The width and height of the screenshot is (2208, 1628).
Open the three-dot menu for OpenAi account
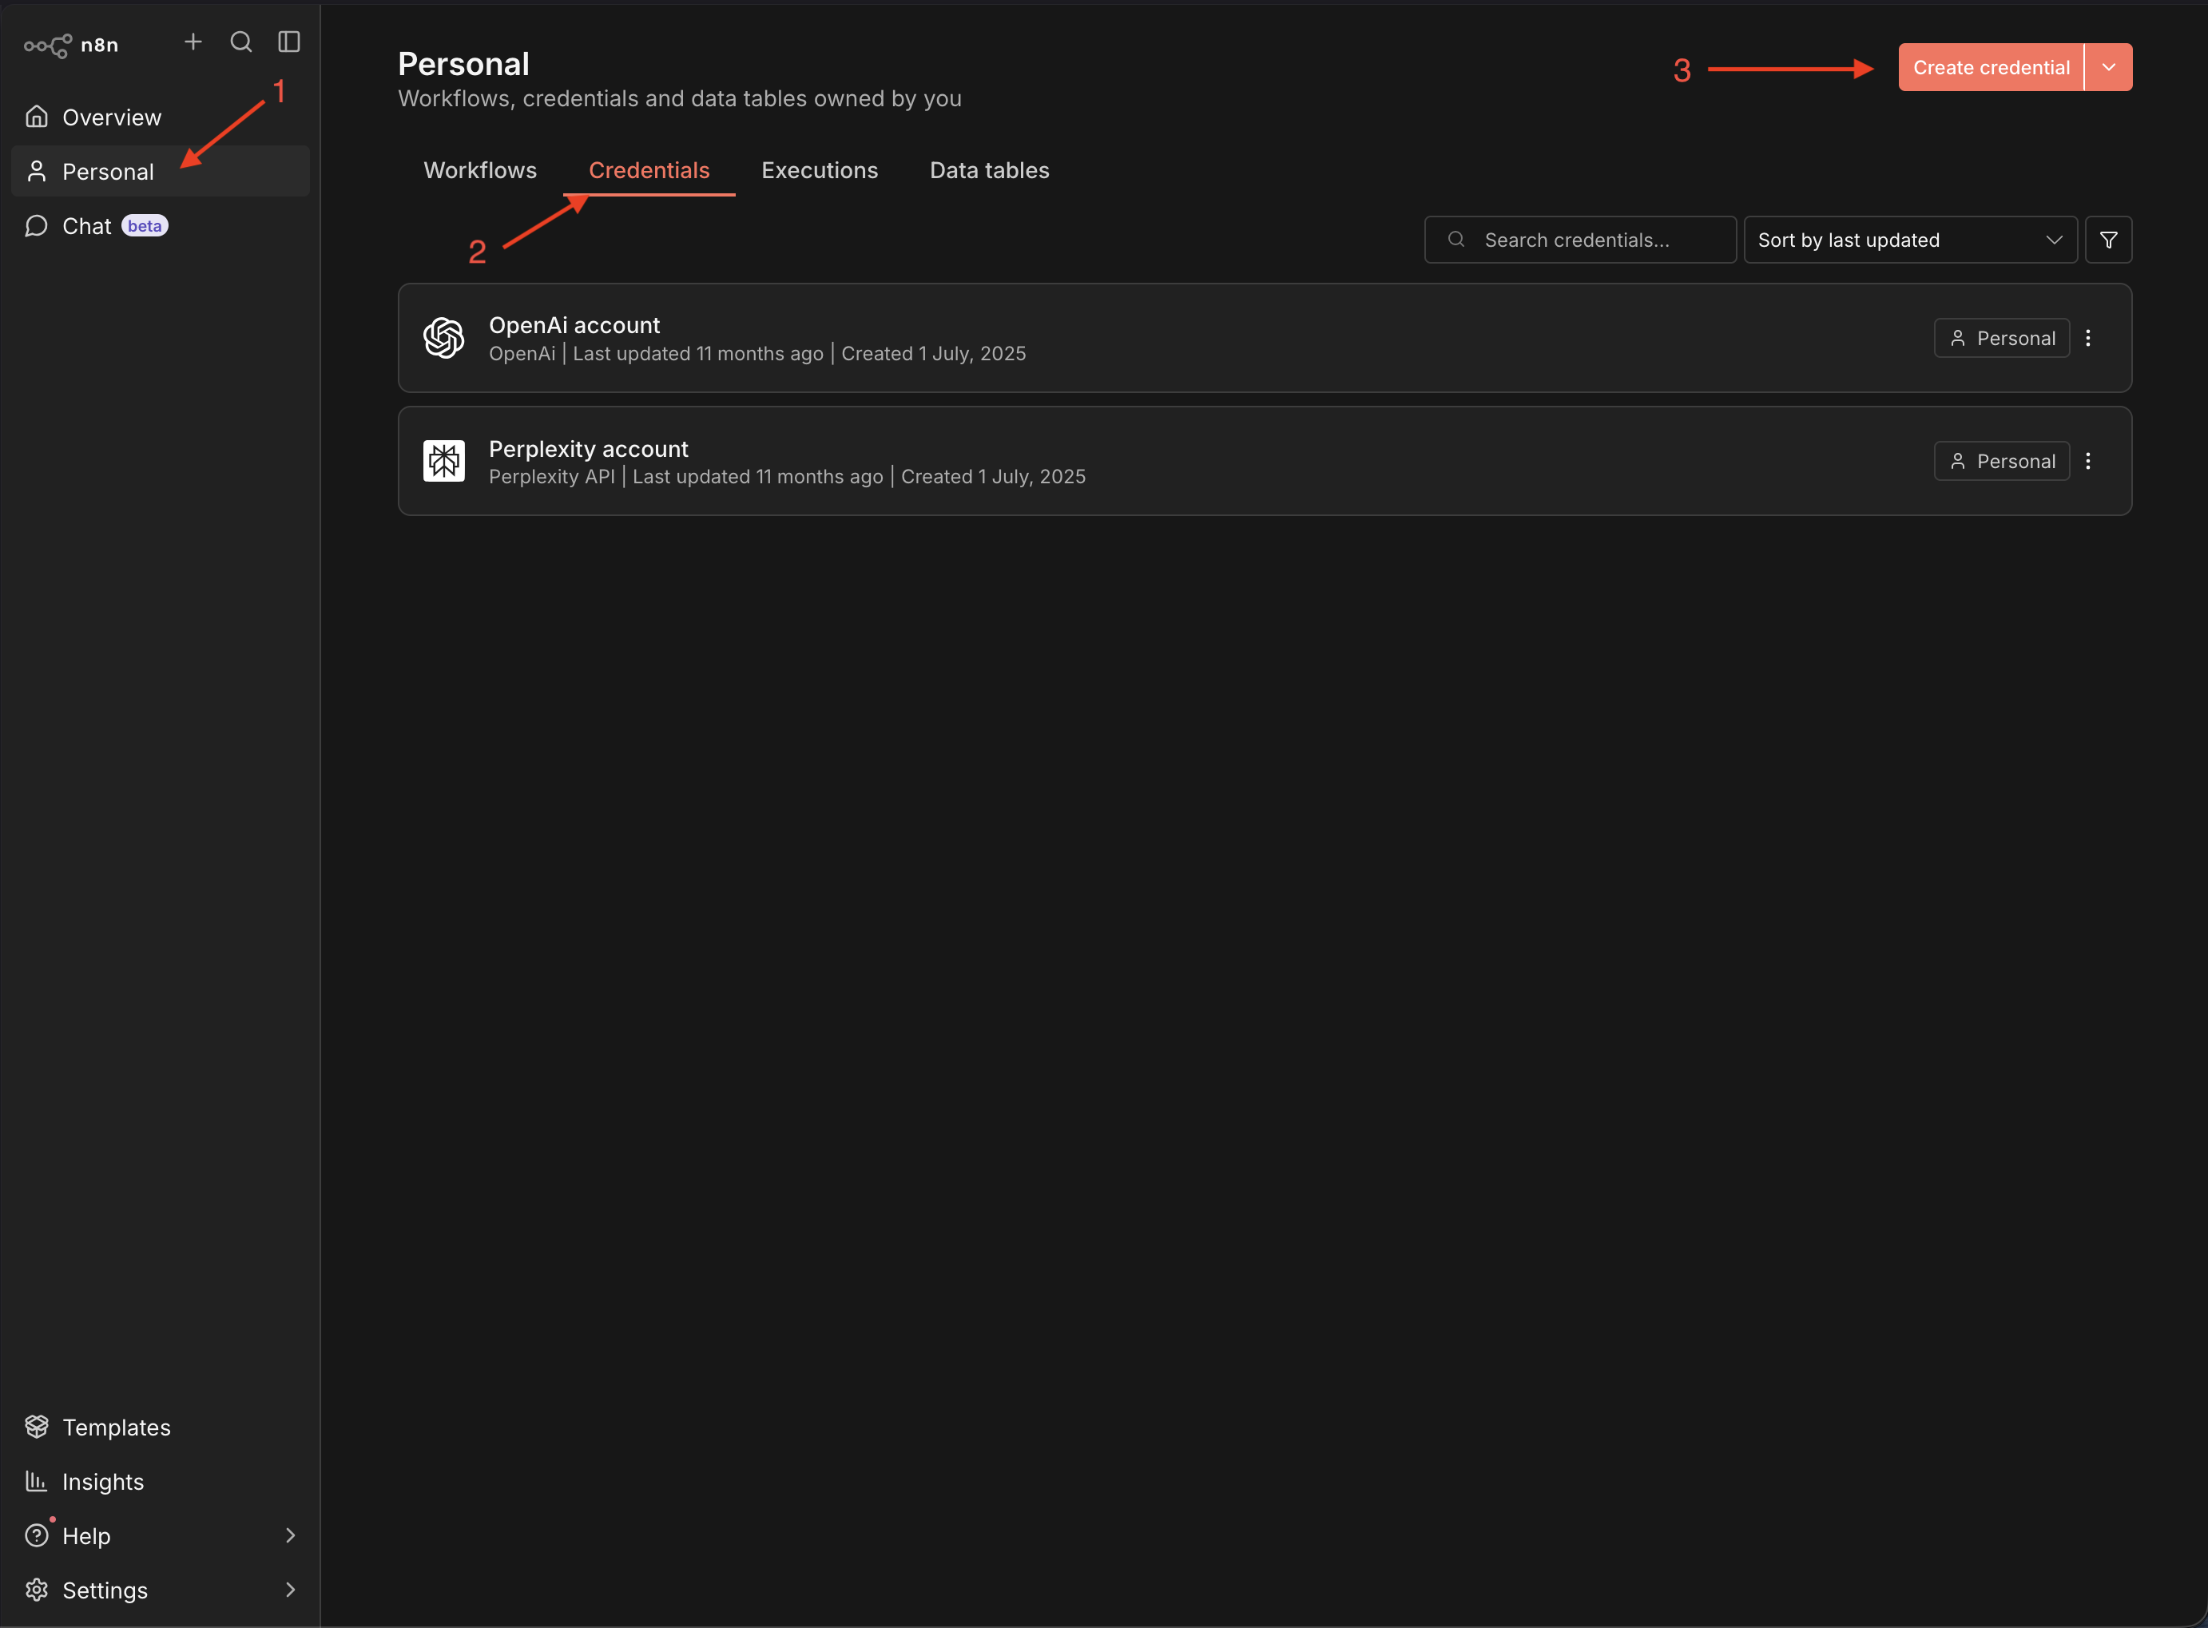click(2088, 338)
